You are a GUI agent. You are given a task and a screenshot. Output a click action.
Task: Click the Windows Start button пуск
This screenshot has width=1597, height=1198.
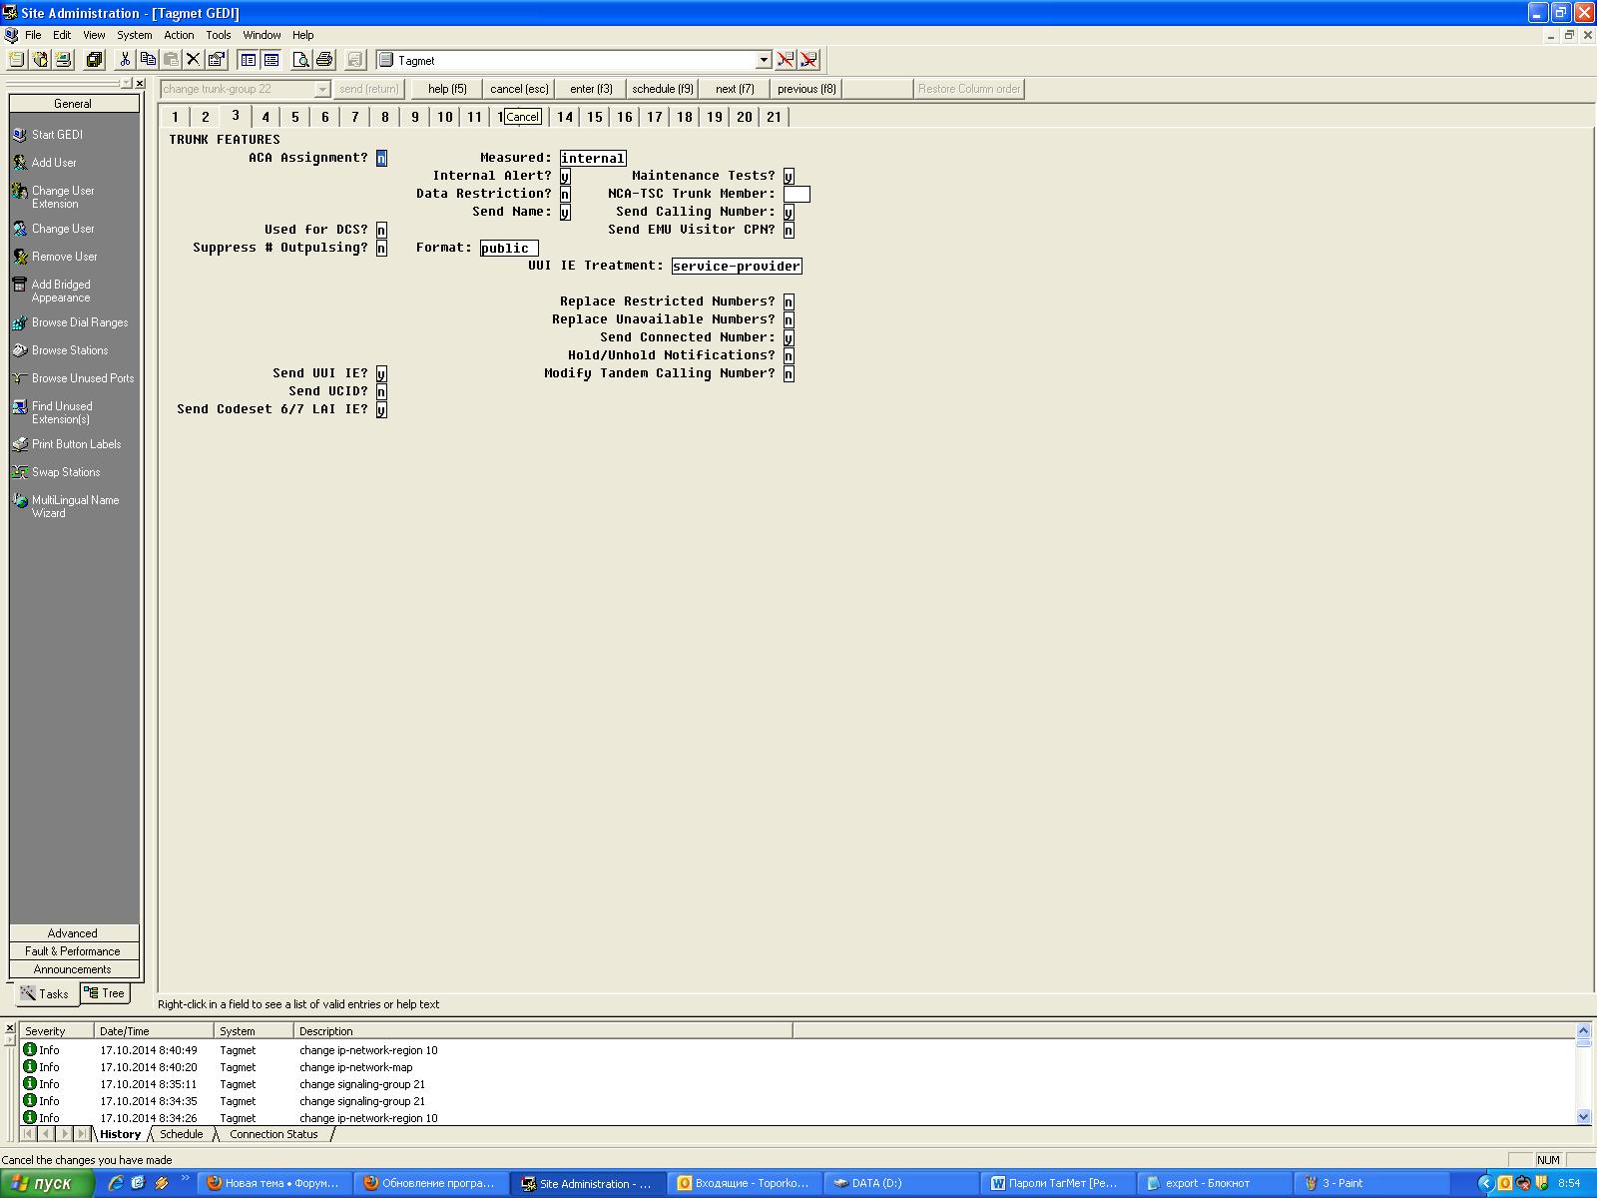[47, 1184]
